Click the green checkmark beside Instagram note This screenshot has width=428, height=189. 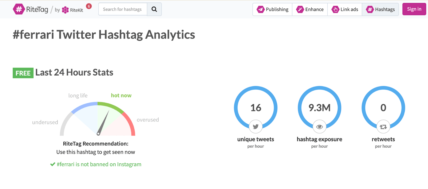52,164
